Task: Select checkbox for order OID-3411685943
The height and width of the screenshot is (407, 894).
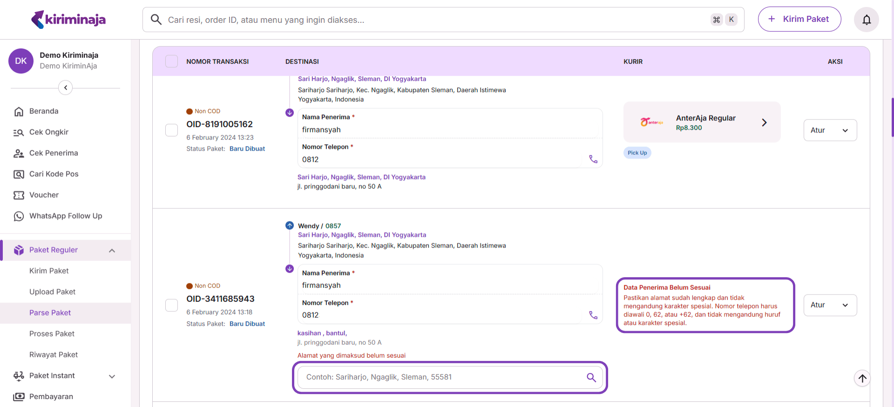Action: tap(172, 305)
